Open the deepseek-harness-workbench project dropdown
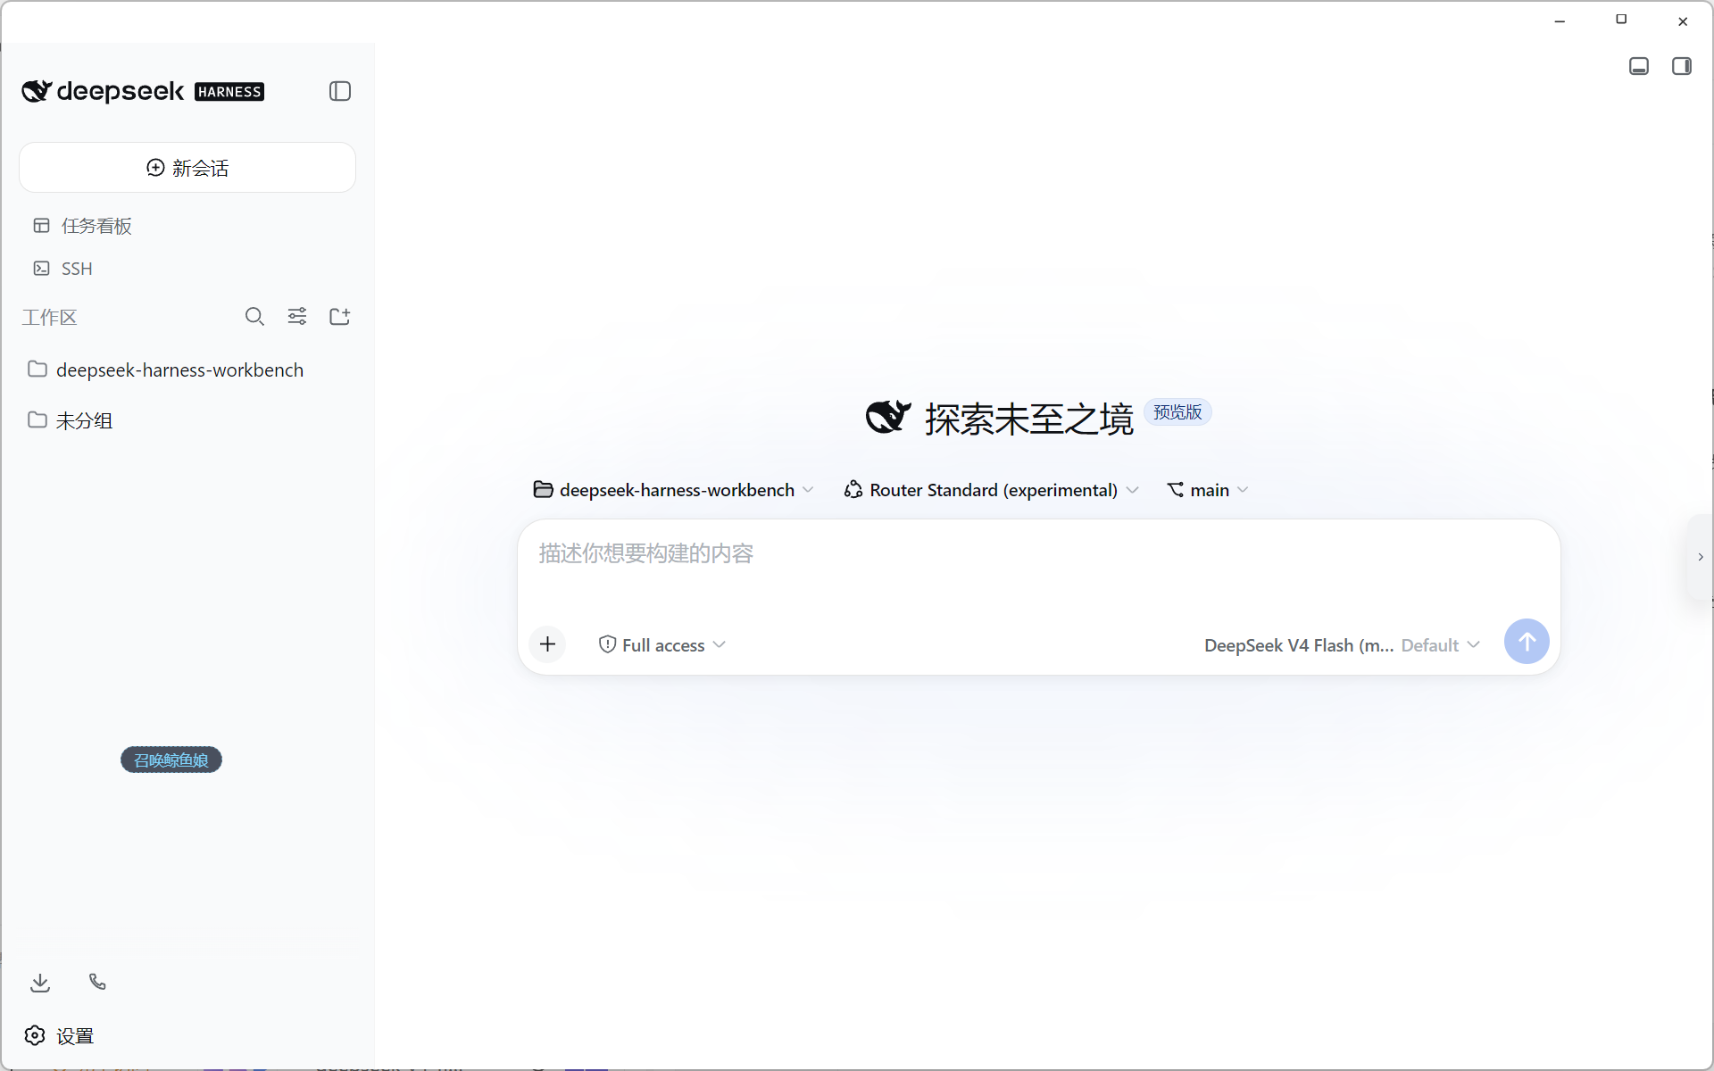 pos(674,490)
